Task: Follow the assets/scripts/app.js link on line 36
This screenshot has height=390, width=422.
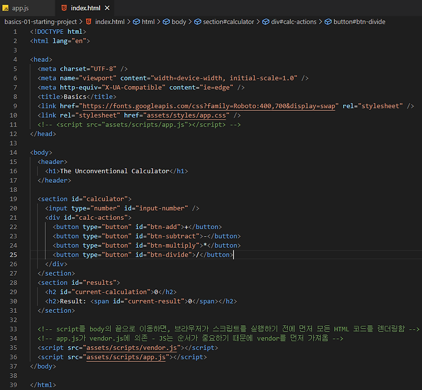Action: (x=126, y=357)
